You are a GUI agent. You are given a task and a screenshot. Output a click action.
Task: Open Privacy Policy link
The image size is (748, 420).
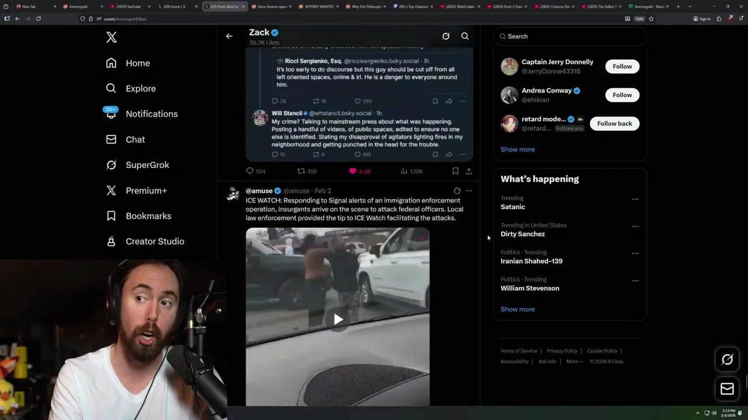[562, 351]
